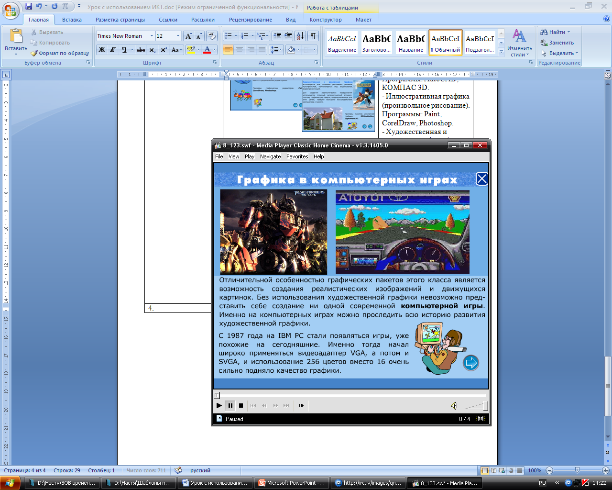The image size is (612, 490).
Task: Apply the Название style
Action: [x=411, y=43]
